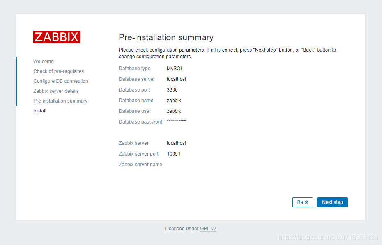Click the Database name zabbix value
This screenshot has height=245, width=382.
coord(174,101)
